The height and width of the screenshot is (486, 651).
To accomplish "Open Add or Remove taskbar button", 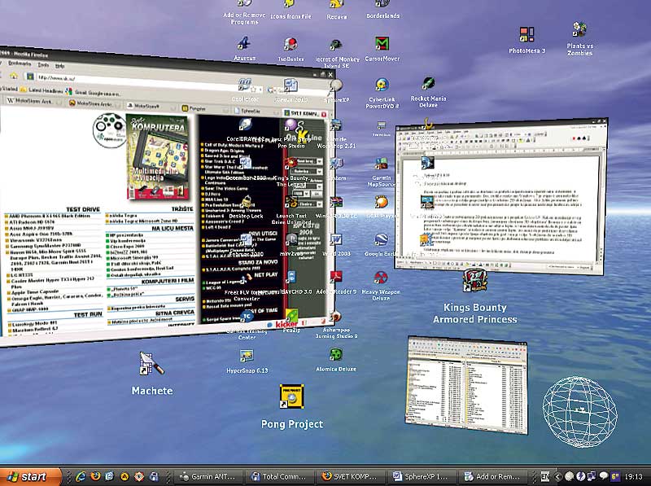I will pos(493,476).
